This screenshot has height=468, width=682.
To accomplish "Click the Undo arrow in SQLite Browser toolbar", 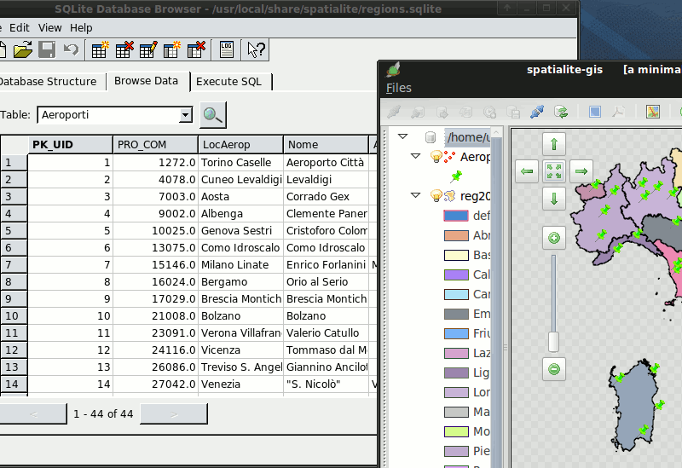I will point(71,49).
